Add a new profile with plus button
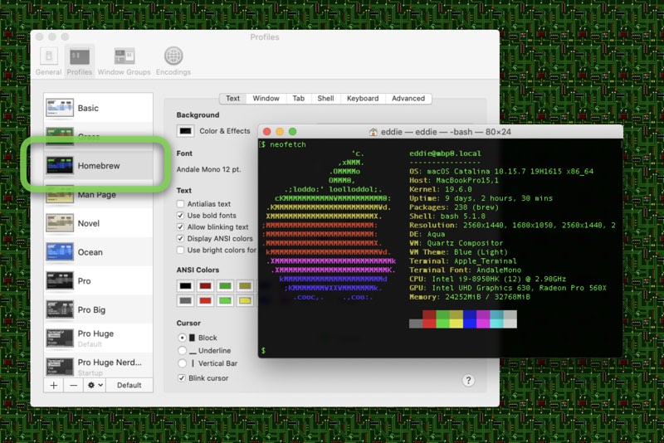This screenshot has height=443, width=664. (54, 385)
